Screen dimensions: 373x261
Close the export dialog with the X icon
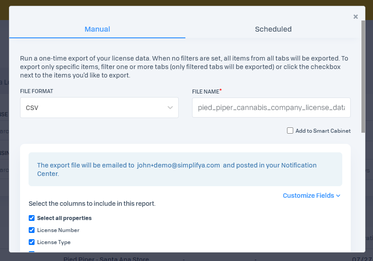click(356, 17)
